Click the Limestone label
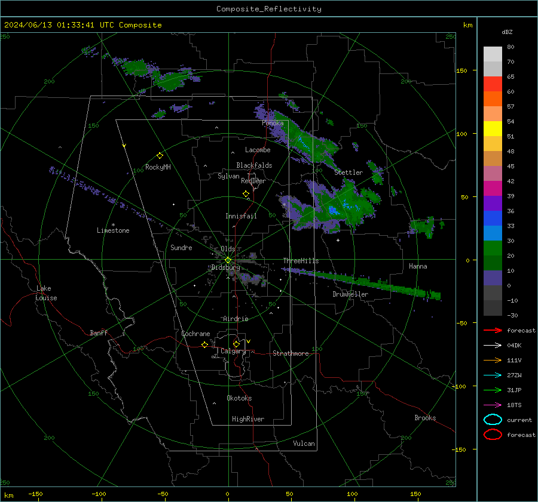Screen dimensions: 538x502 (x=113, y=230)
